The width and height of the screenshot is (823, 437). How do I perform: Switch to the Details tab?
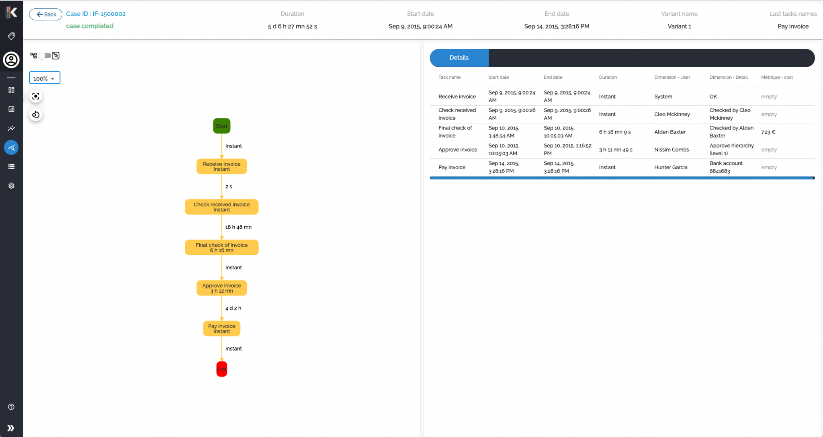click(x=459, y=58)
